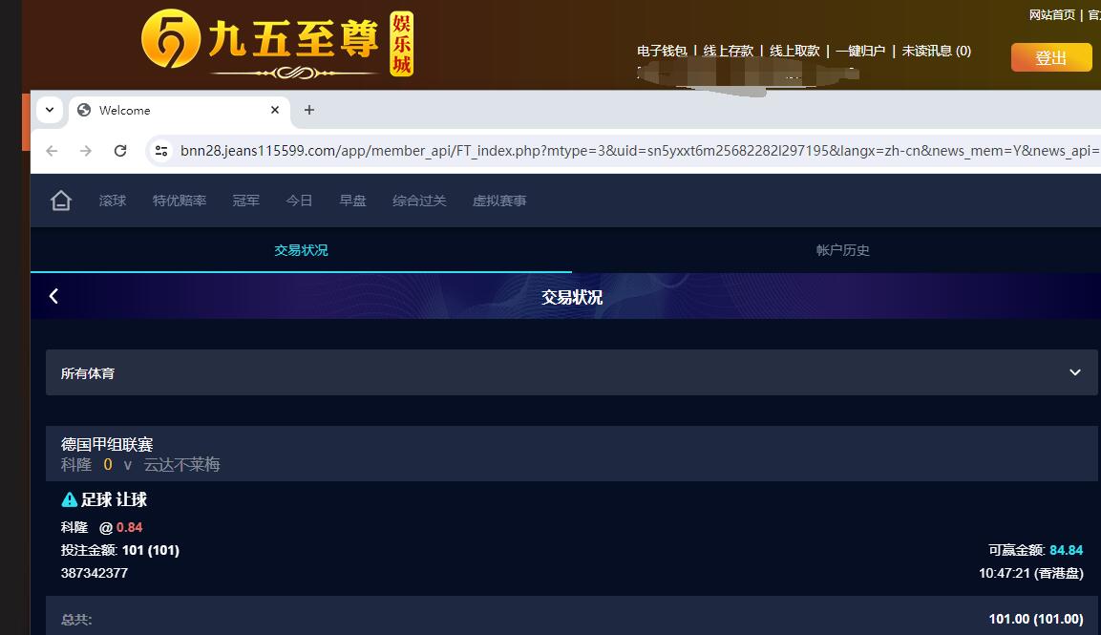Click the 德国甲组联赛 league title
This screenshot has width=1101, height=635.
pos(107,445)
